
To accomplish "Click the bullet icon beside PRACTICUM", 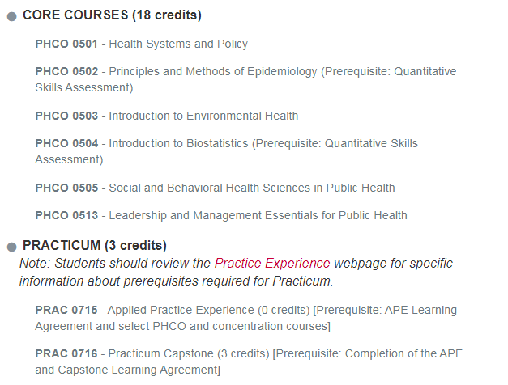I will pos(11,247).
